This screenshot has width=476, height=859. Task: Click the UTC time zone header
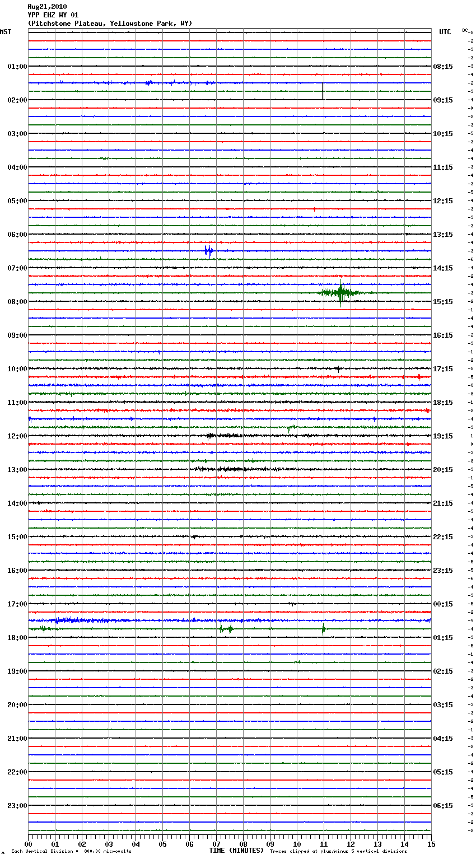(445, 32)
